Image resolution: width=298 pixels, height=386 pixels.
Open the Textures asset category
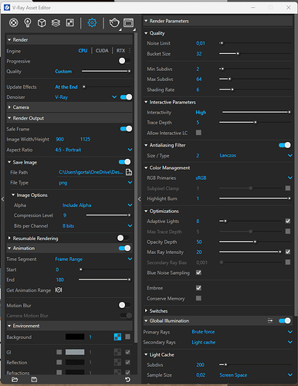[x=70, y=23]
